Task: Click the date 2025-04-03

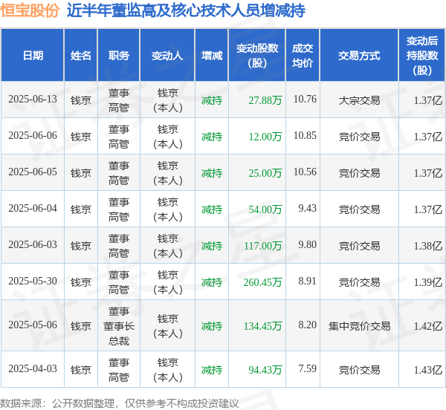Action: click(33, 368)
